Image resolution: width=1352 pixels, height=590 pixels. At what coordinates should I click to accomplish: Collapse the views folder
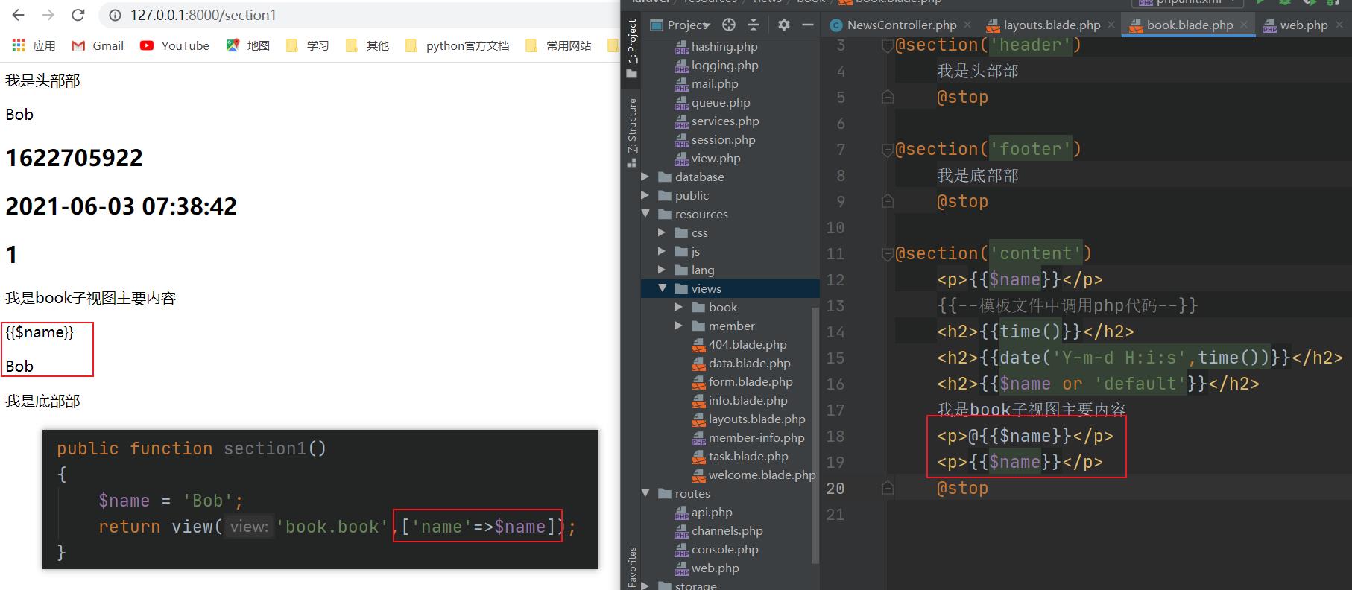662,288
